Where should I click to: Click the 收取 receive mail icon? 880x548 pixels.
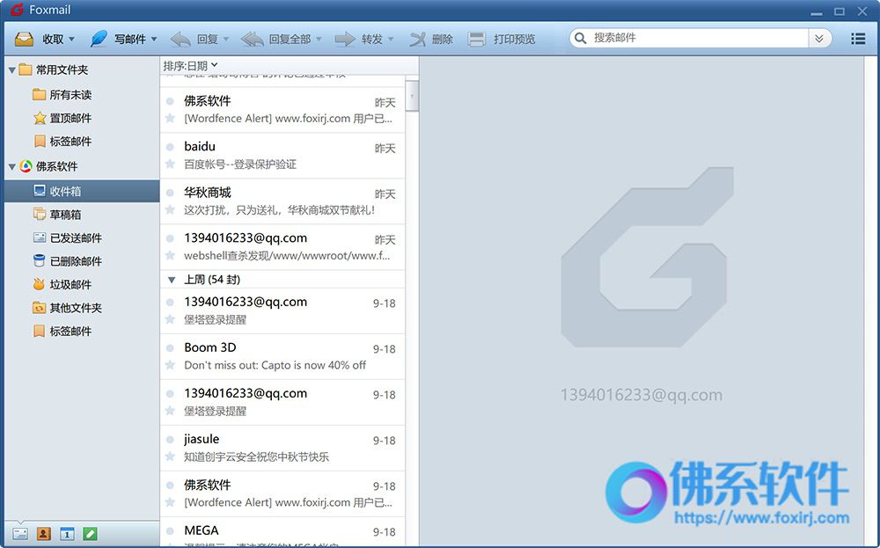(24, 39)
